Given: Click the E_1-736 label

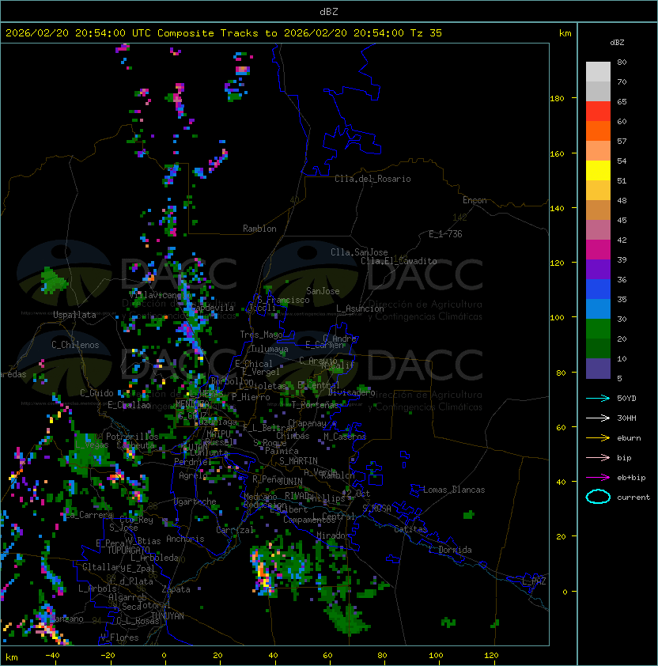Looking at the screenshot, I should coord(445,234).
